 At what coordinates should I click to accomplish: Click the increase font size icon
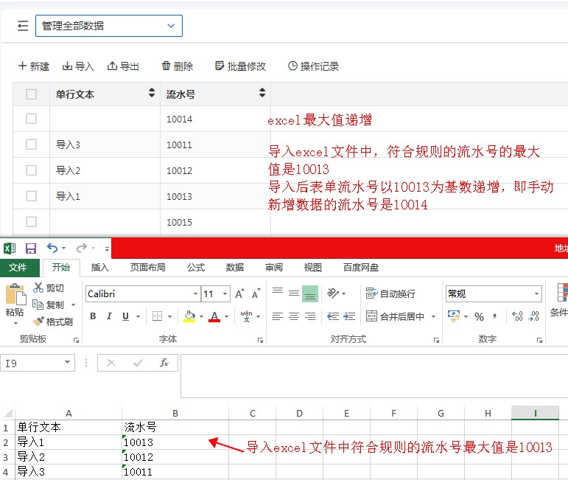[239, 294]
